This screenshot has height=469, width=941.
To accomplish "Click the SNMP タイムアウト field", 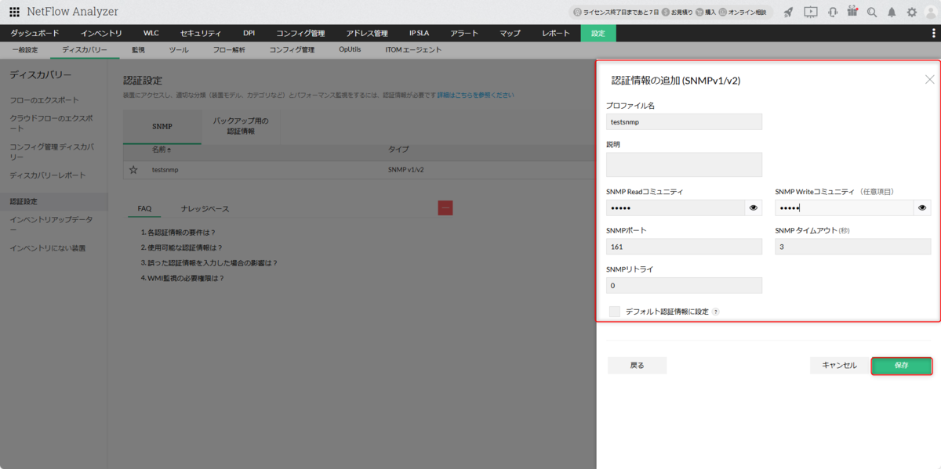I will click(853, 247).
